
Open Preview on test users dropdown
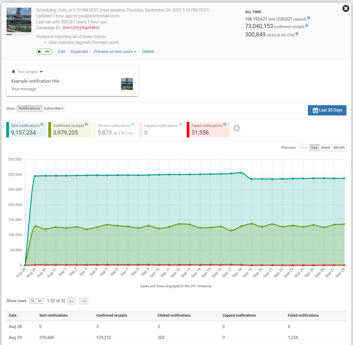[115, 52]
